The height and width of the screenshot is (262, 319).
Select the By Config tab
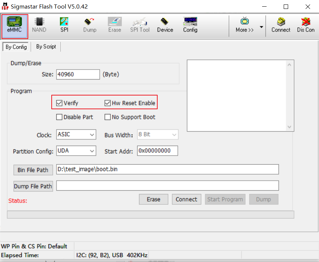click(x=16, y=47)
